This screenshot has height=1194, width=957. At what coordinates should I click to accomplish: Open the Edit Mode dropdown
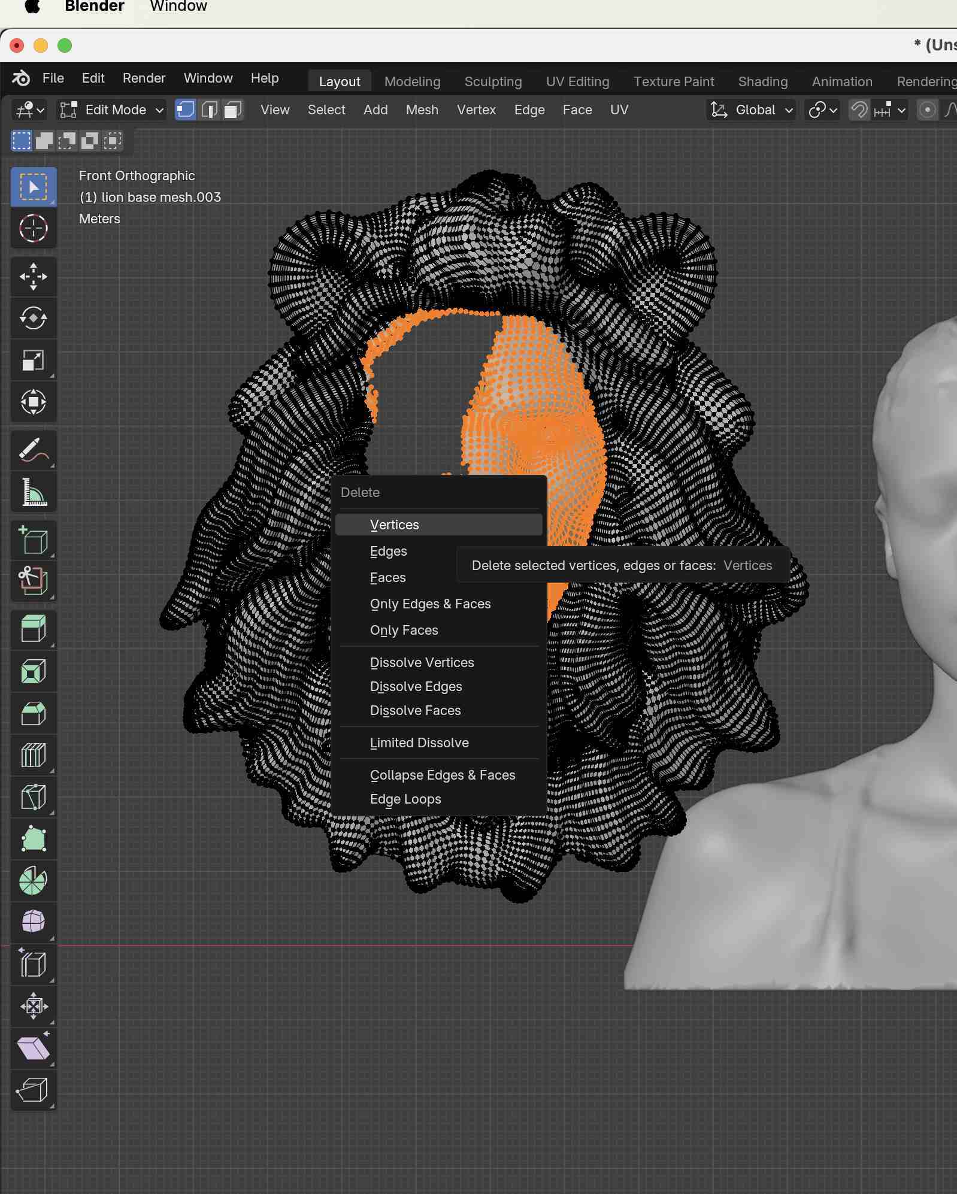tap(111, 110)
